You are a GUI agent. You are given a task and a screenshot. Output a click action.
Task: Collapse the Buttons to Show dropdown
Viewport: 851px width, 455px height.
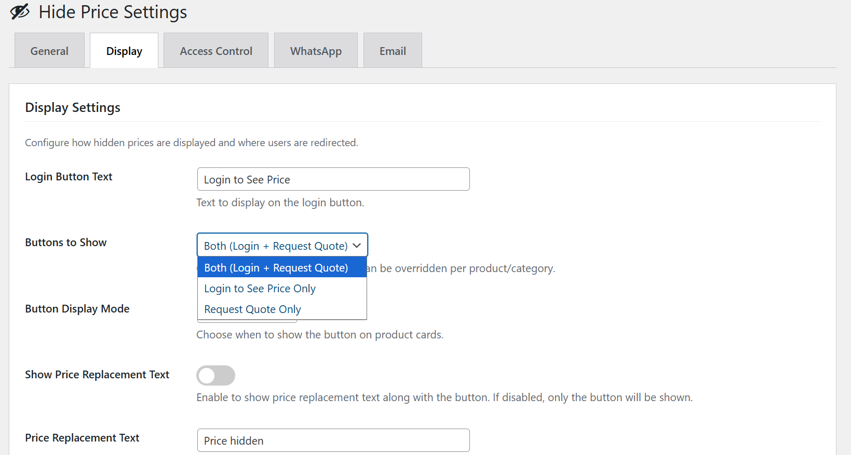(x=282, y=245)
